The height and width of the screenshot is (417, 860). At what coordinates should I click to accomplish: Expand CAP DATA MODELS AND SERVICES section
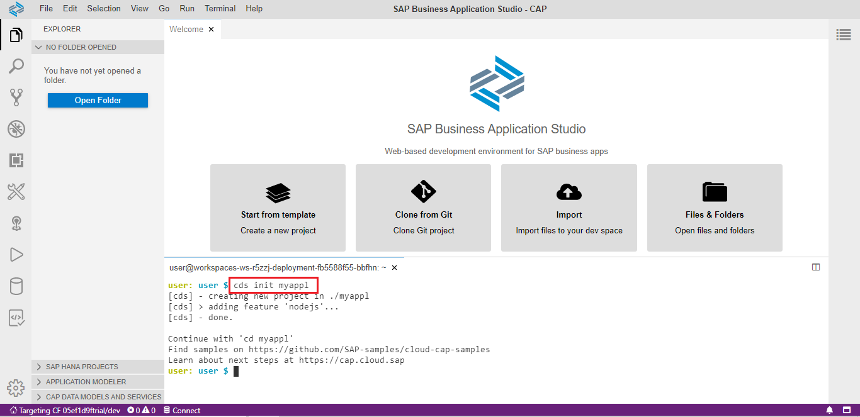103,397
